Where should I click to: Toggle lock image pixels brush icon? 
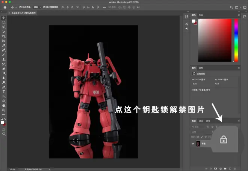point(202,137)
